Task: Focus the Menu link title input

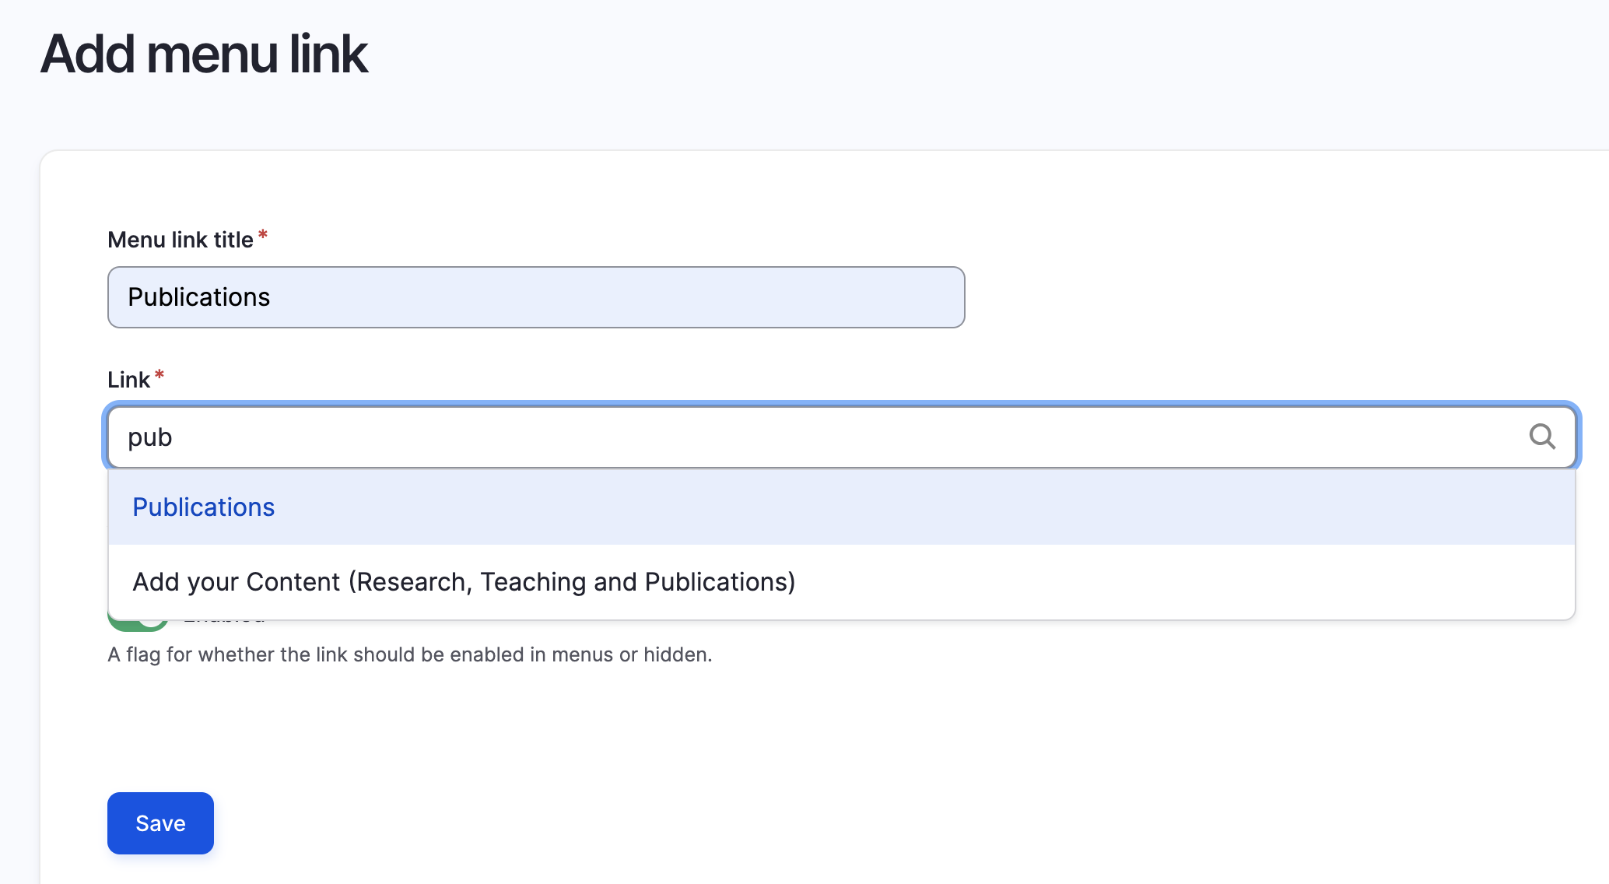Action: click(535, 297)
